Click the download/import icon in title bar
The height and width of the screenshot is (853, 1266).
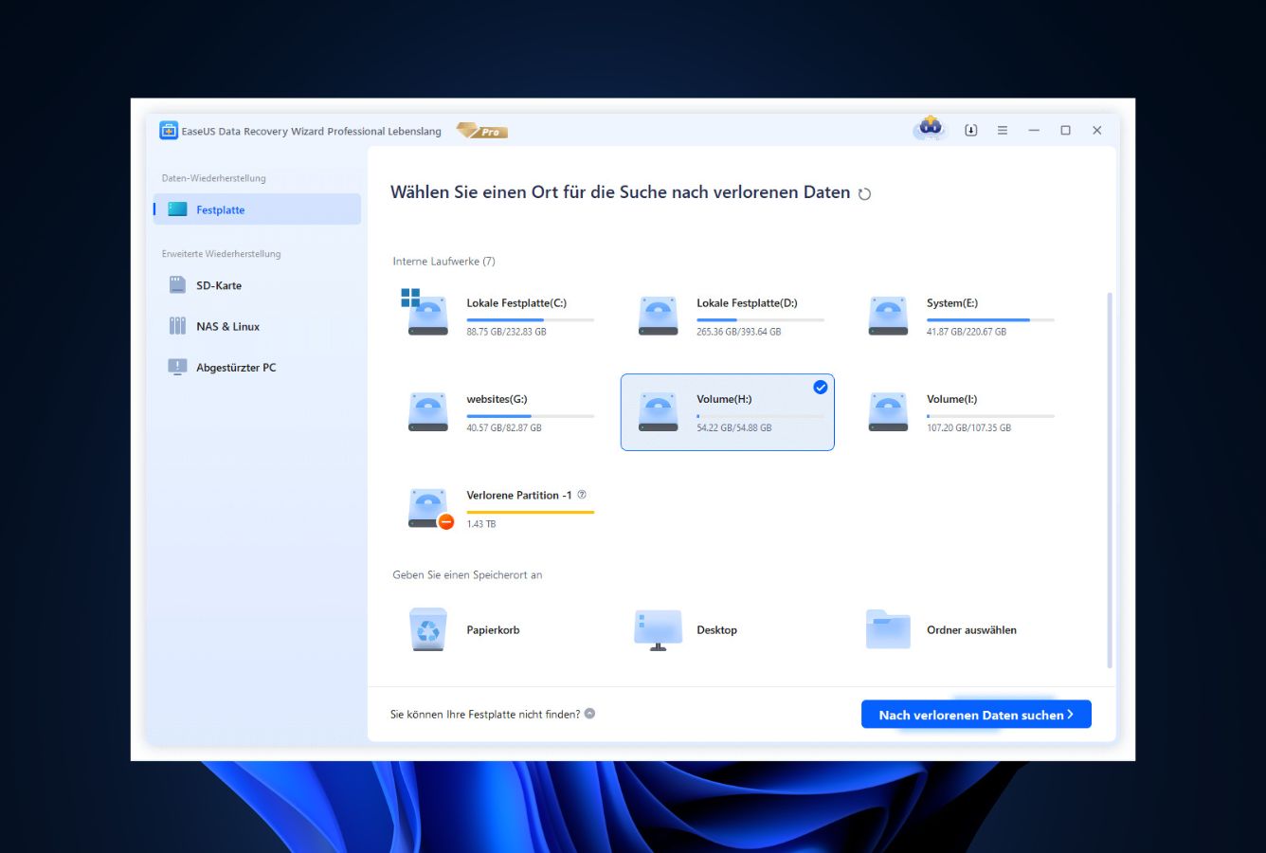click(x=971, y=131)
